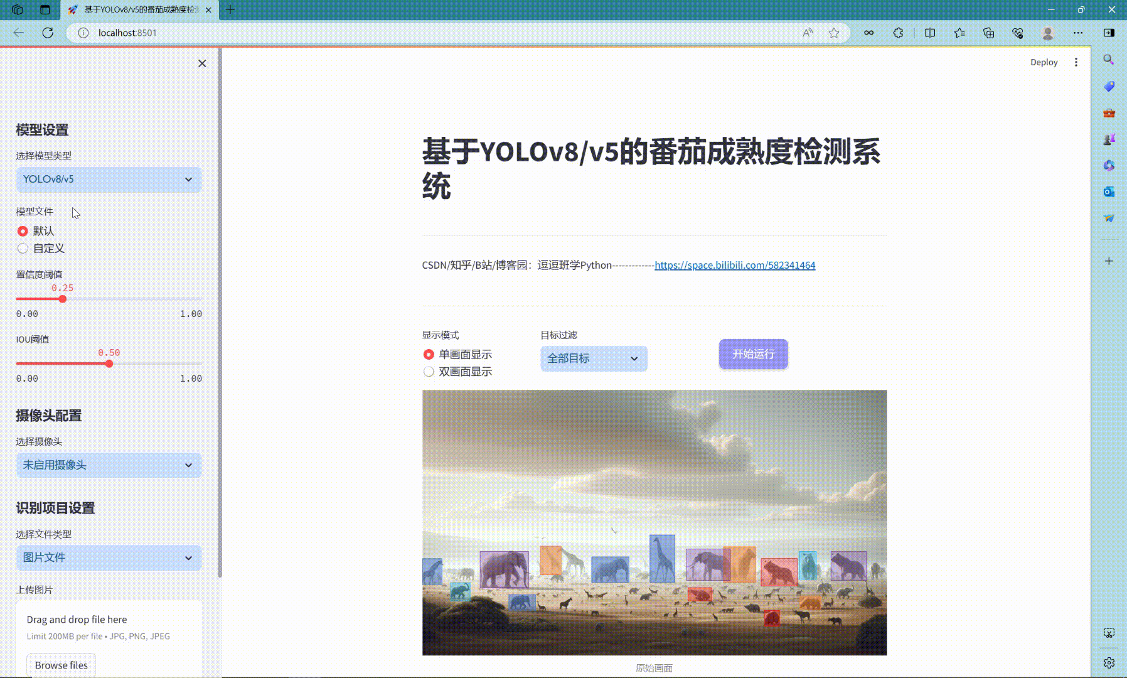This screenshot has width=1127, height=678.
Task: Click the IOU阈值 slider handle
Action: 109,363
